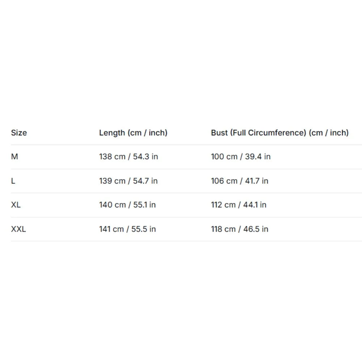Click the 118 cm / 46.5 in cell
Image resolution: width=362 pixels, height=362 pixels.
[x=240, y=229]
